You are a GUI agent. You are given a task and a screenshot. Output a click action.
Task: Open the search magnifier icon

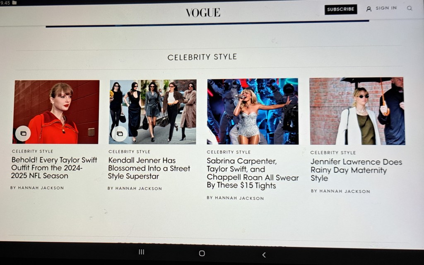(x=410, y=8)
